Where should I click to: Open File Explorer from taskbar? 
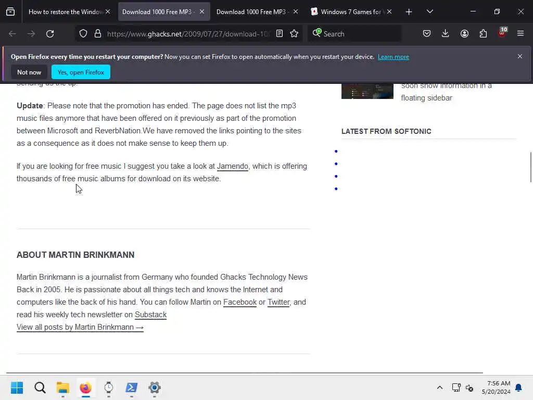(x=63, y=387)
